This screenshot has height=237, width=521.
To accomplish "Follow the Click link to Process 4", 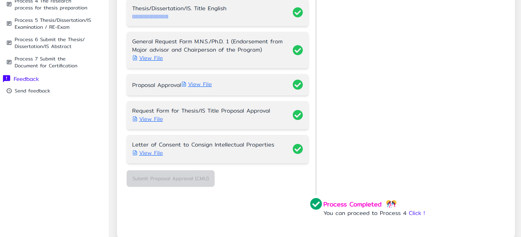I will [415, 213].
